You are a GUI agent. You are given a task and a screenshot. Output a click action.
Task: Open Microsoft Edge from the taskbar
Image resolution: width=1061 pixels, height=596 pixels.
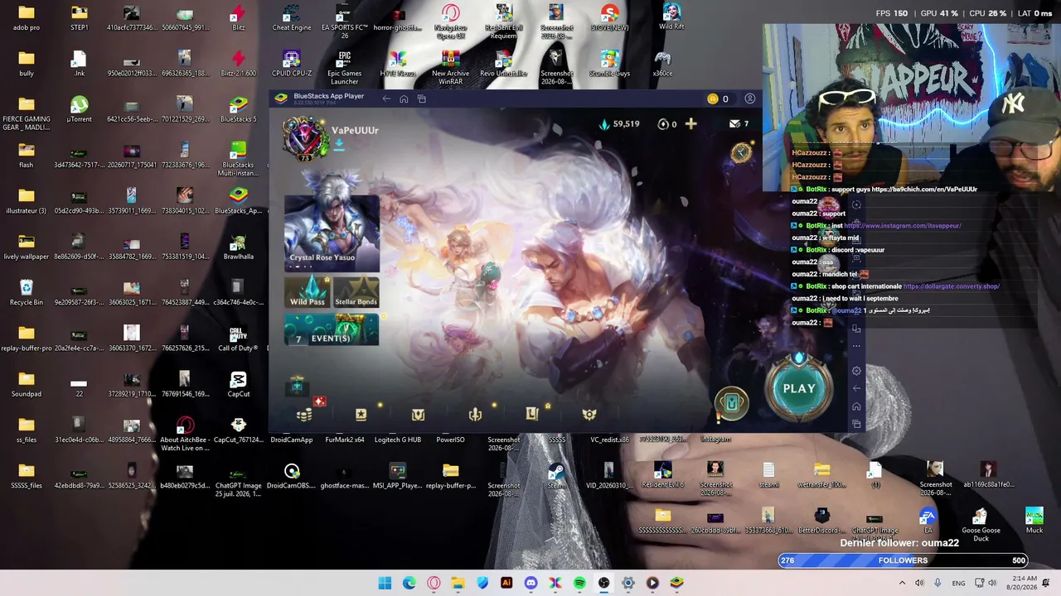click(x=409, y=583)
